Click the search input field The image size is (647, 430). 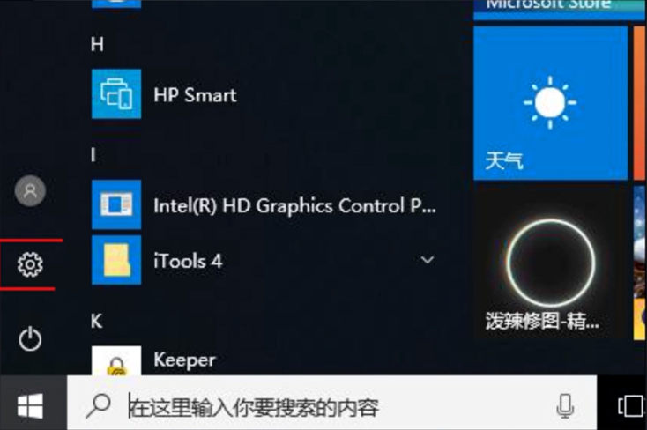[x=331, y=403]
